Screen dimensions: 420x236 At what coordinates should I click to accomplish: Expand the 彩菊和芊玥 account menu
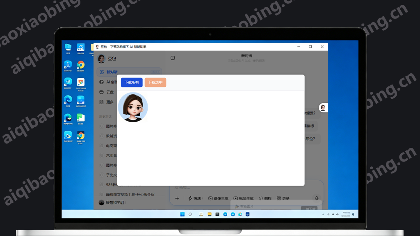click(112, 202)
